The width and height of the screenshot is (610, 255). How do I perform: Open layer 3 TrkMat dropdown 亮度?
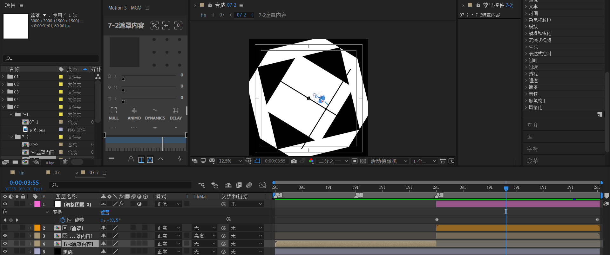(205, 236)
